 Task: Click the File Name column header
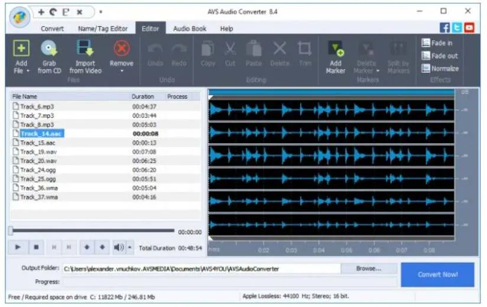coord(70,96)
